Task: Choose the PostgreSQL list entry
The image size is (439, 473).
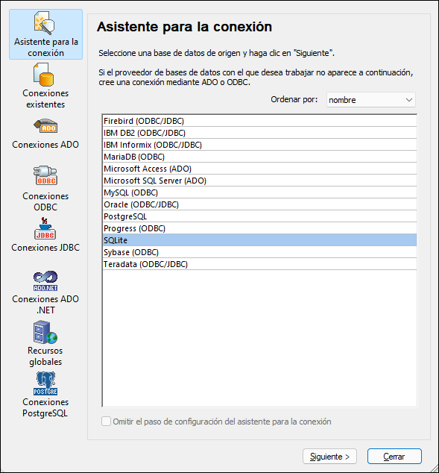Action: pos(259,216)
